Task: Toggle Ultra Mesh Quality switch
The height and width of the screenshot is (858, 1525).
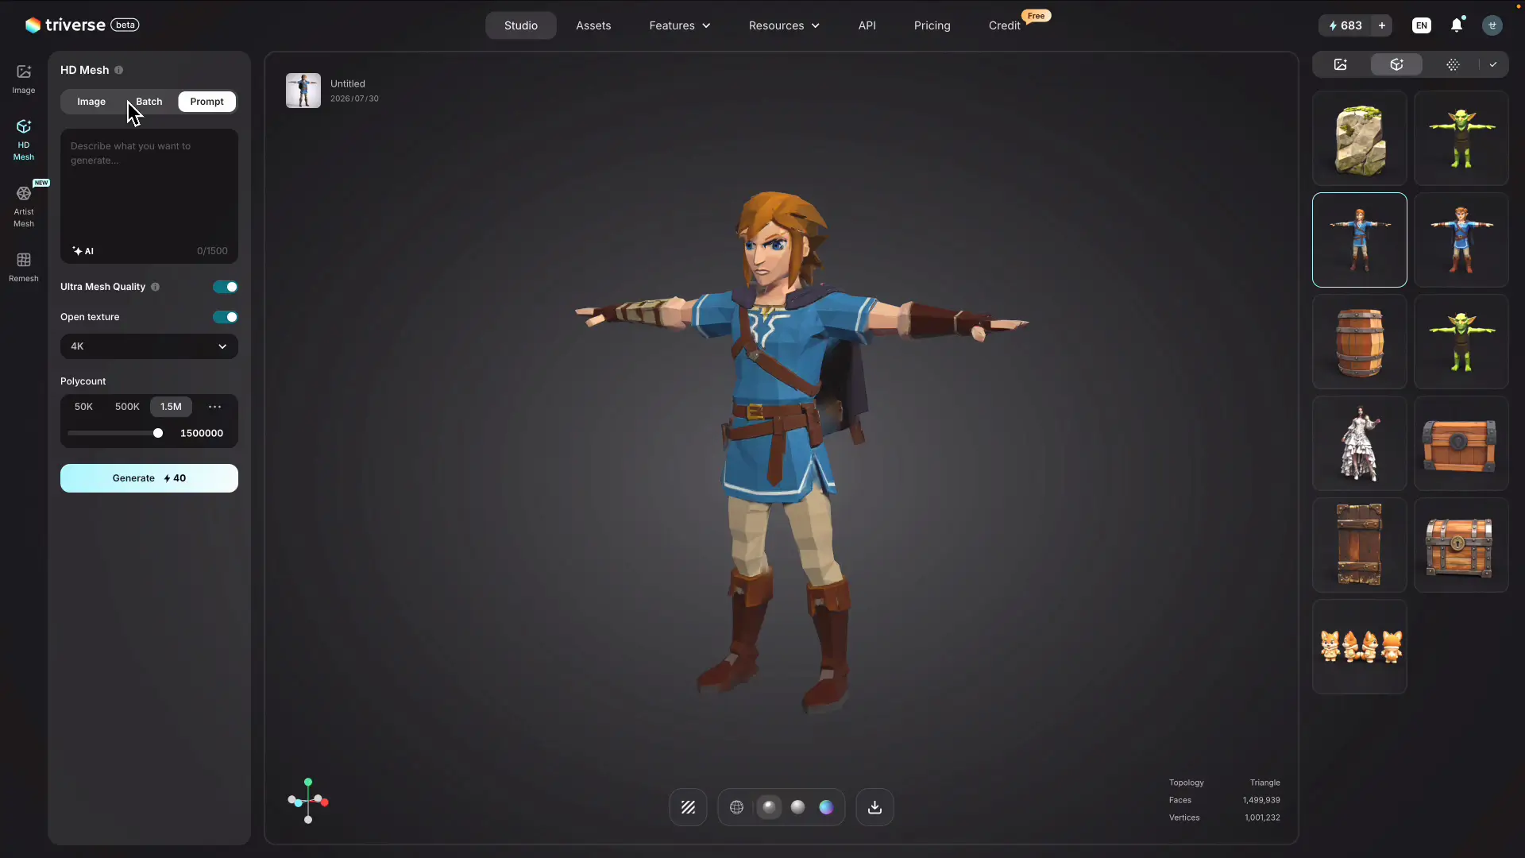Action: (x=226, y=287)
